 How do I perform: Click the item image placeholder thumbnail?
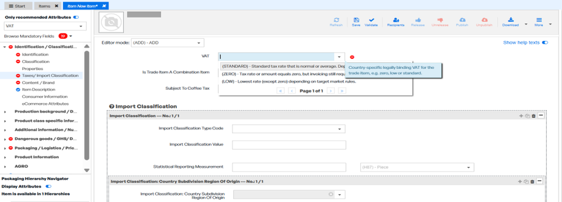111,22
